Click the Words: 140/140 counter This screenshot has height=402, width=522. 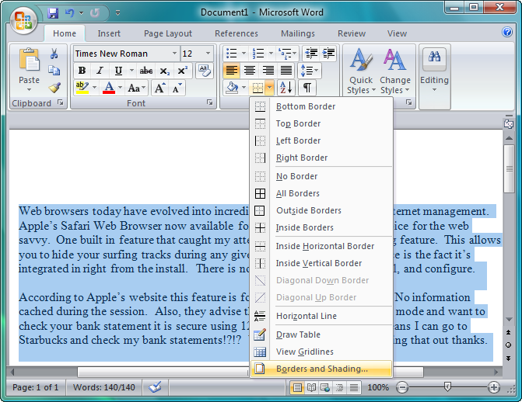click(104, 387)
